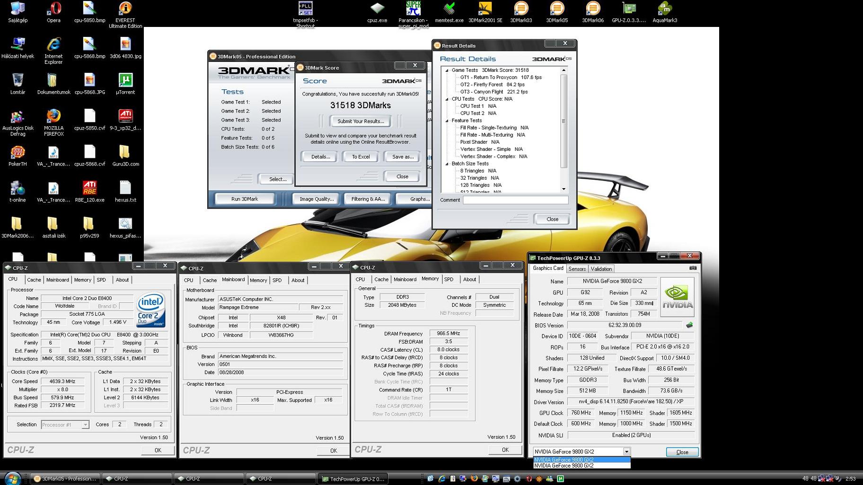Open the 3DMark03 desktop shortcut

click(521, 12)
